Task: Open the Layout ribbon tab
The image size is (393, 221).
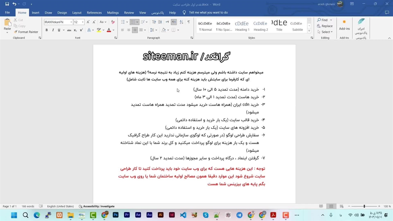Action: pos(77,13)
